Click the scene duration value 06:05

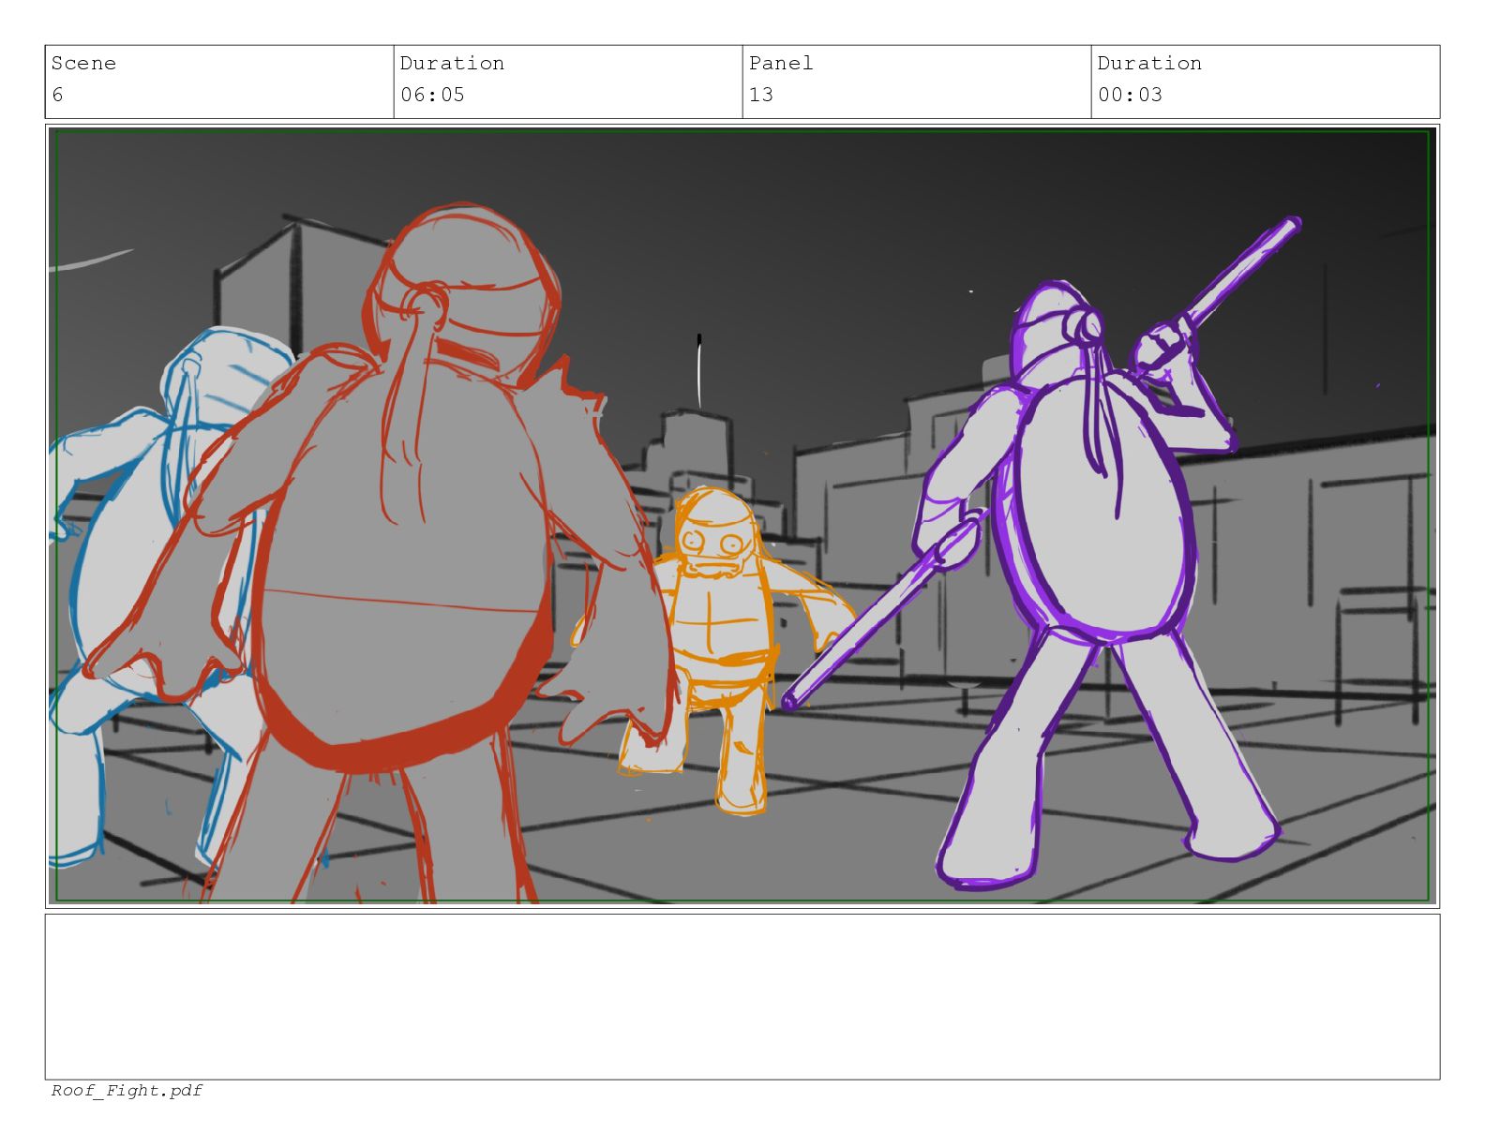coord(432,95)
